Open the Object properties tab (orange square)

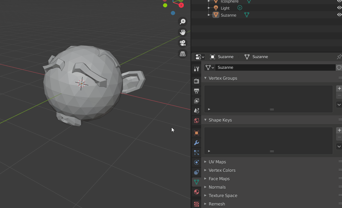[x=196, y=133]
